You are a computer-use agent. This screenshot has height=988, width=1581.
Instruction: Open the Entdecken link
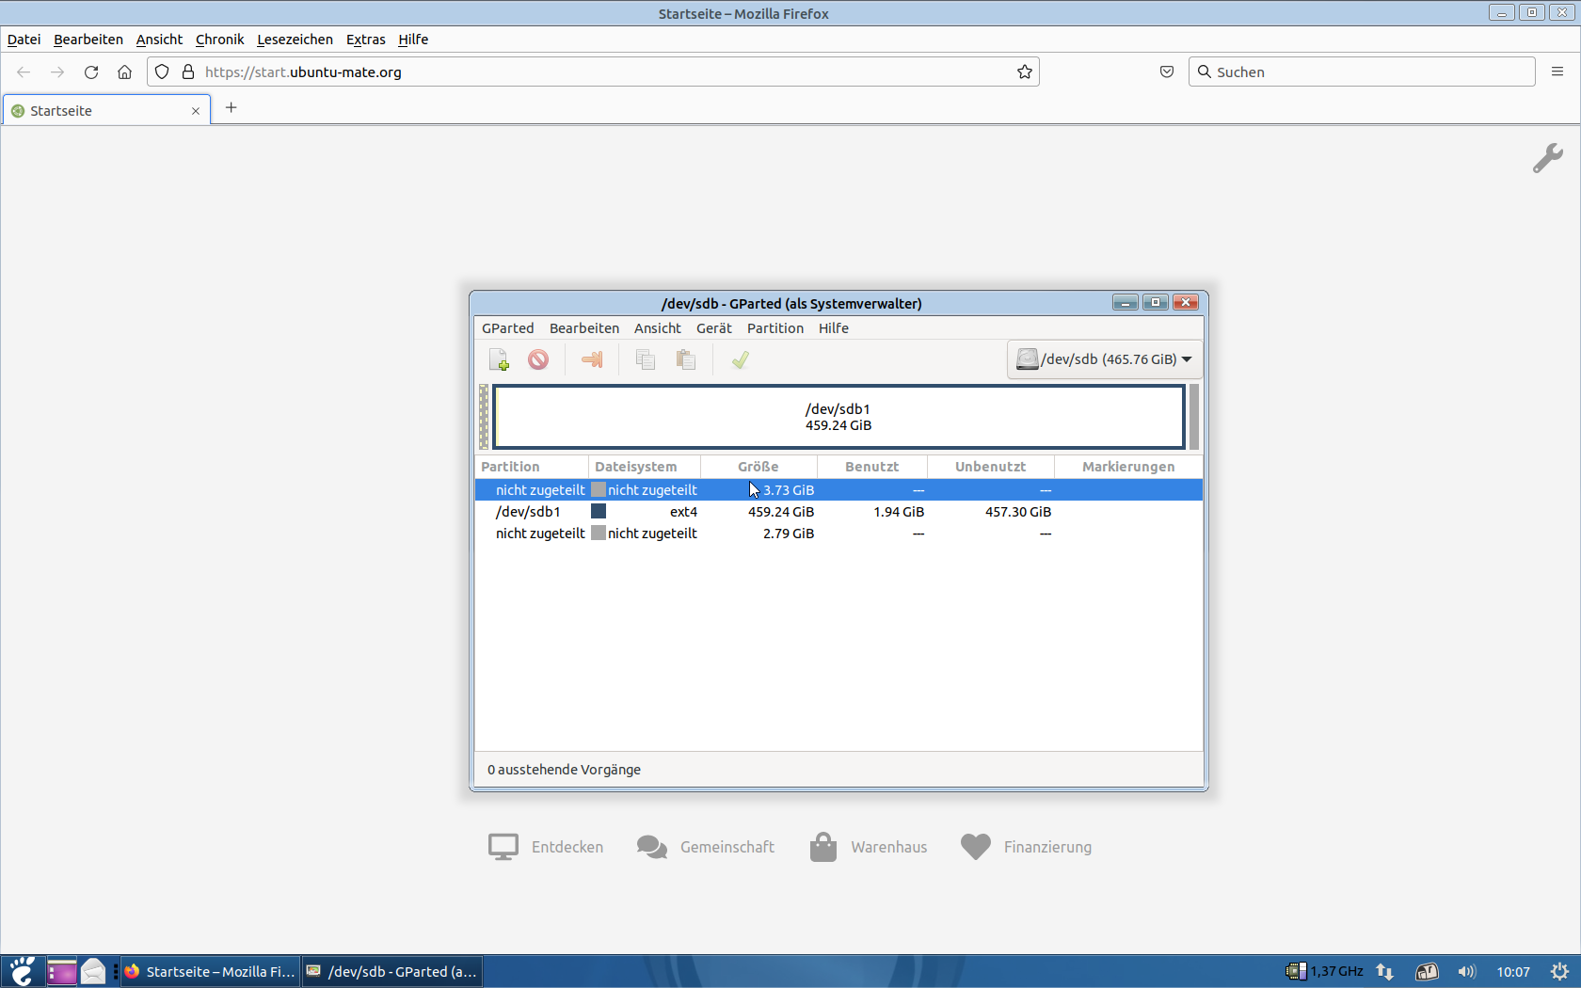(546, 847)
